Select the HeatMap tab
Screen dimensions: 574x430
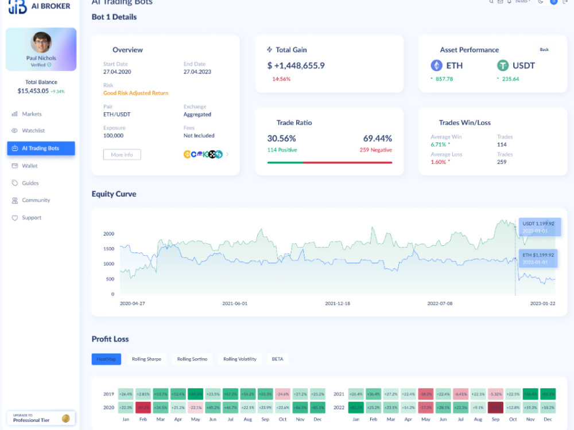point(106,359)
